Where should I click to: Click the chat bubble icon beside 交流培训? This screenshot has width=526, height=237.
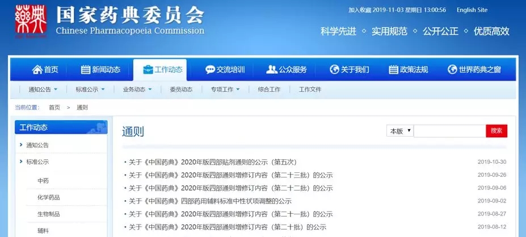[x=209, y=70]
